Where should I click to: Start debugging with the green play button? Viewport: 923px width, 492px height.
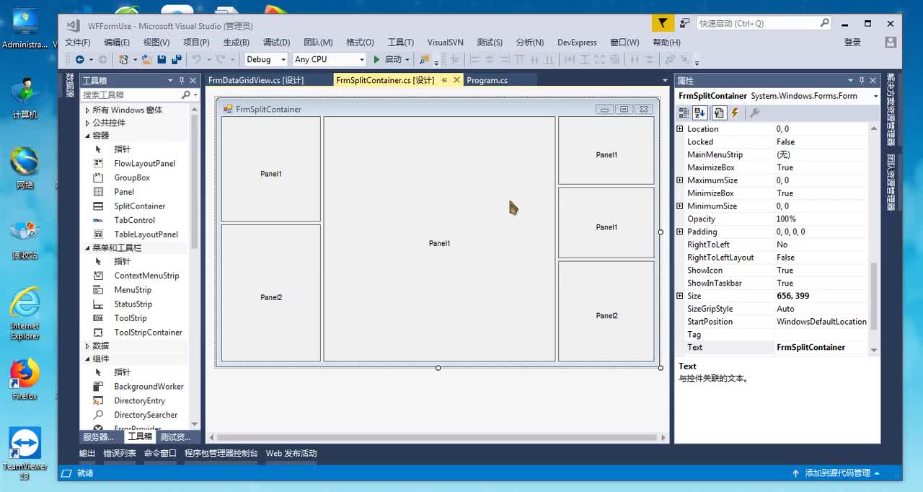(x=376, y=59)
